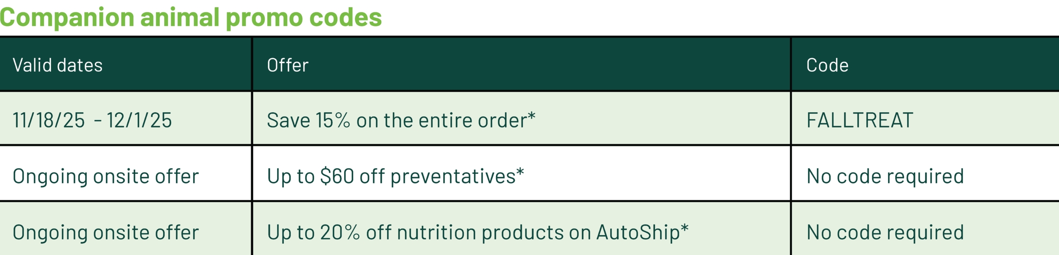Click "No code required" in the AutoShip row
1059x255 pixels.
[885, 232]
